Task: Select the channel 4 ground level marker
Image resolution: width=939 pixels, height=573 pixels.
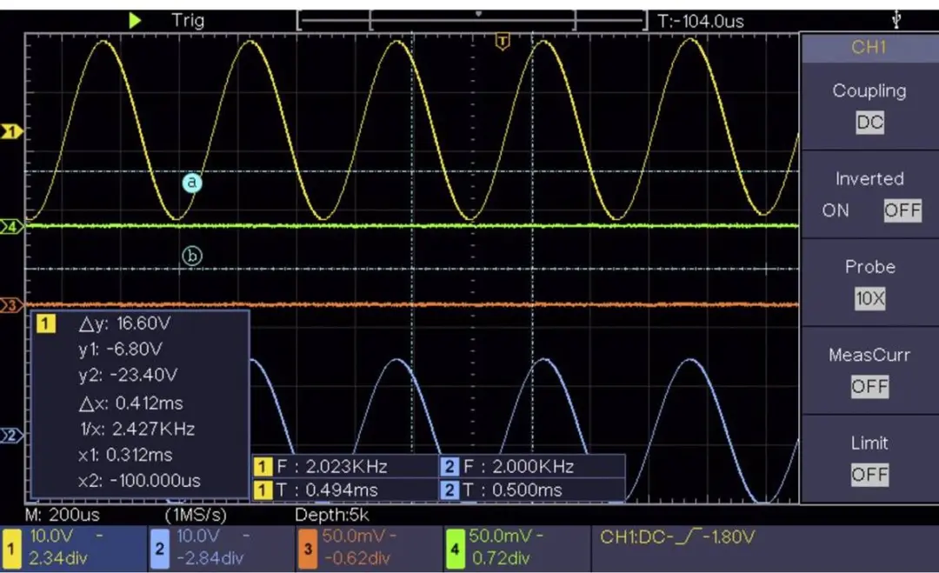Action: 11,227
